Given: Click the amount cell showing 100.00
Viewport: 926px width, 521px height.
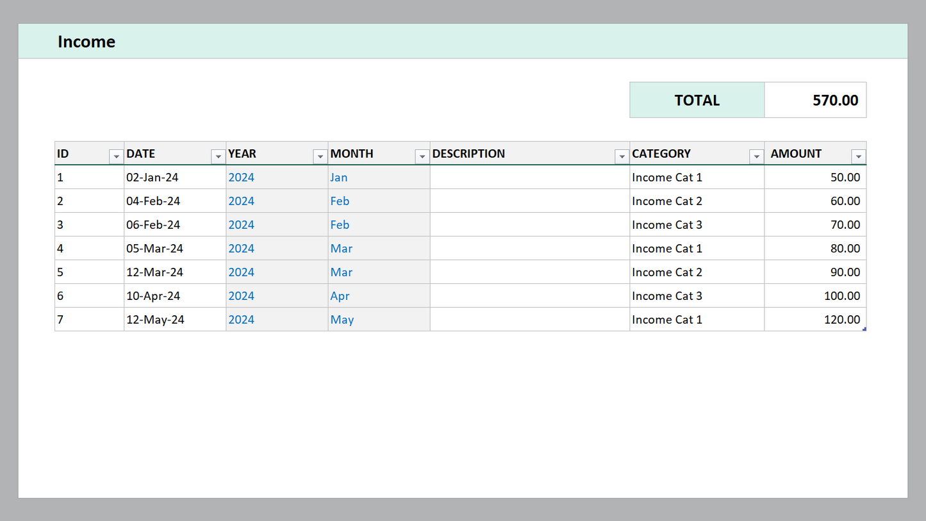Looking at the screenshot, I should 815,296.
